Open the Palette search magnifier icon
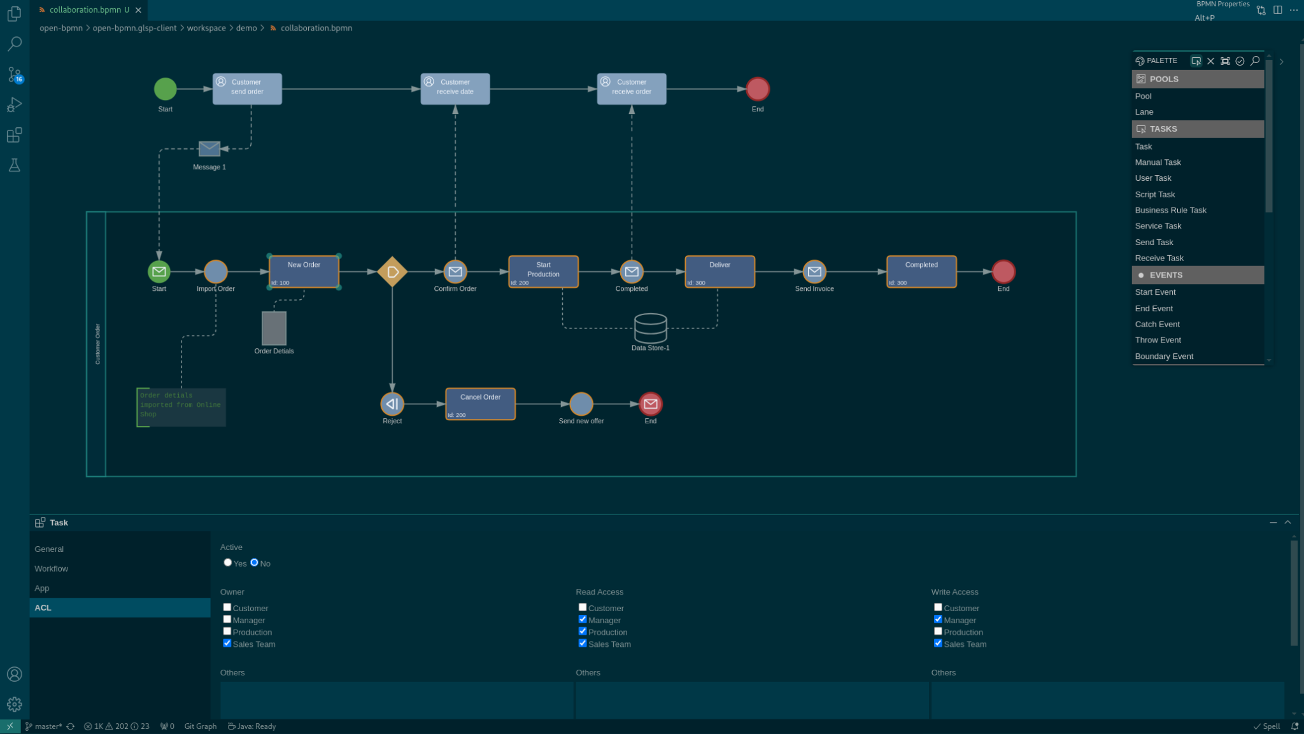 (1254, 61)
